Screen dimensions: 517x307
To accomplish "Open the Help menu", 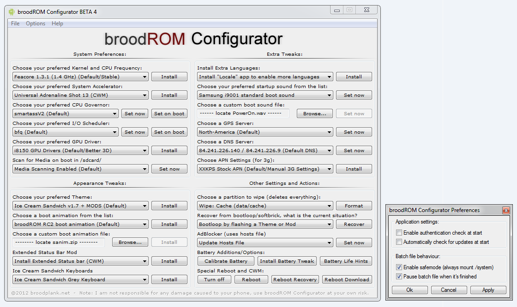I will point(57,24).
